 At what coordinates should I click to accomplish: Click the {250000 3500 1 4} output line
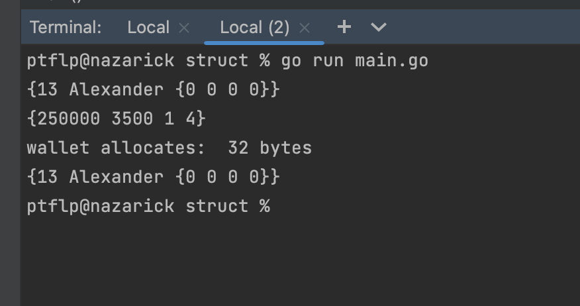(117, 119)
